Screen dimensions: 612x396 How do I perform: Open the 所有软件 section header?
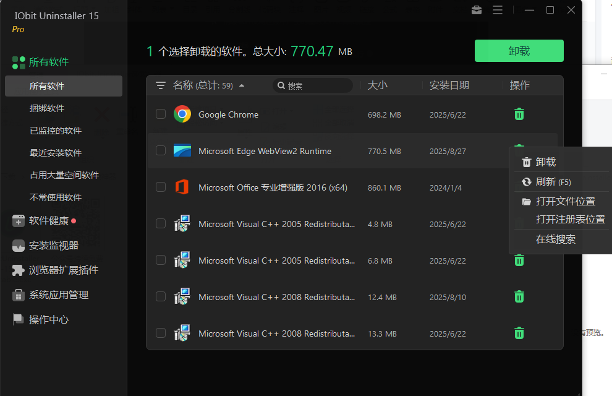40,62
